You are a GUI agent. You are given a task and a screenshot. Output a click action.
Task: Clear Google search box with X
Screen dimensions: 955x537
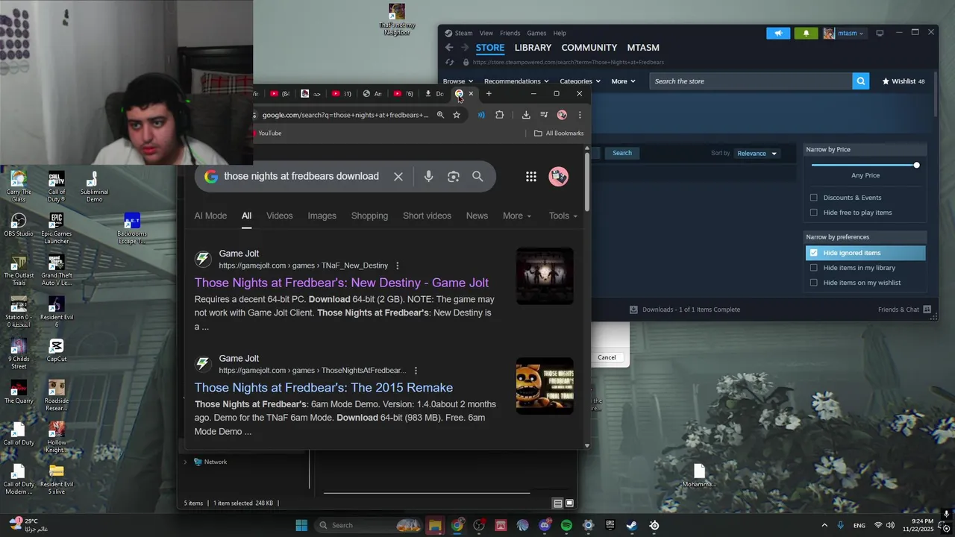(398, 177)
